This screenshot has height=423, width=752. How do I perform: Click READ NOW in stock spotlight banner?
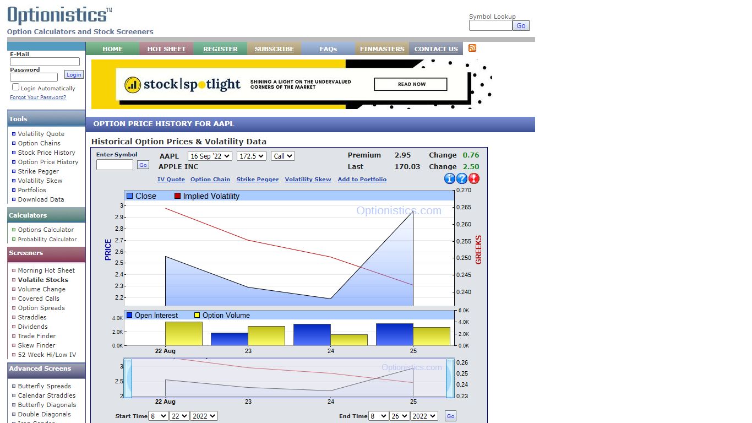[x=411, y=84]
